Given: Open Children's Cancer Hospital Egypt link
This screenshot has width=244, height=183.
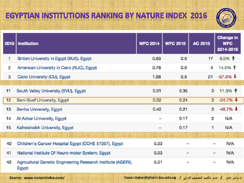Looking at the screenshot, I should pyautogui.click(x=70, y=144).
